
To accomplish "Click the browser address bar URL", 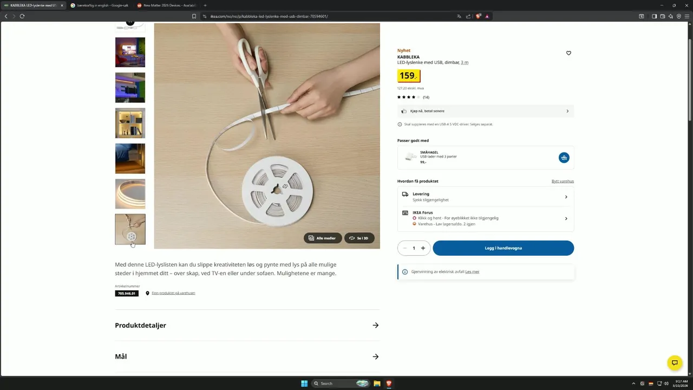I will tap(269, 16).
